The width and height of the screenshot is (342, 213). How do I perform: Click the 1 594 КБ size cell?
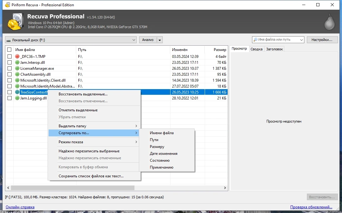coord(219,80)
